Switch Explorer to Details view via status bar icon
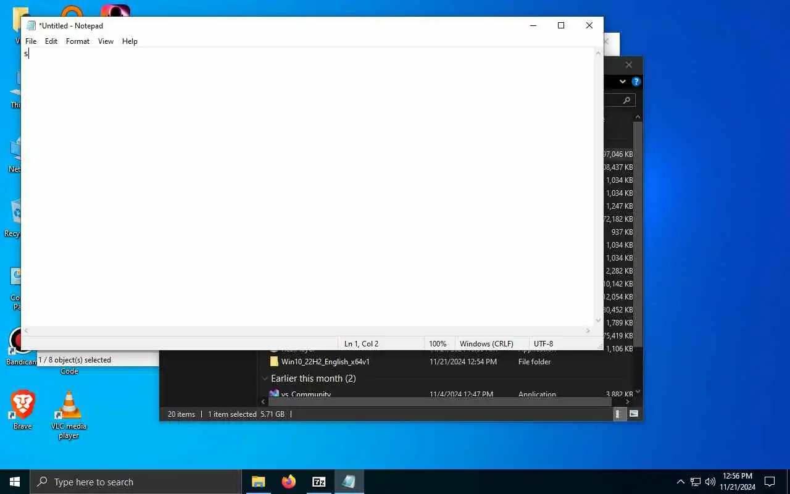The width and height of the screenshot is (790, 494). [621, 414]
